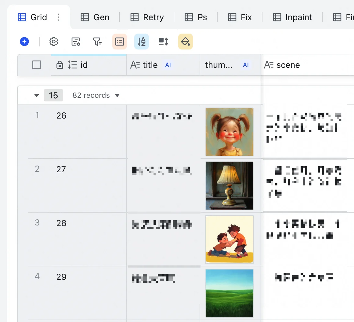Click the group by icon highlighted orange

[x=120, y=42]
